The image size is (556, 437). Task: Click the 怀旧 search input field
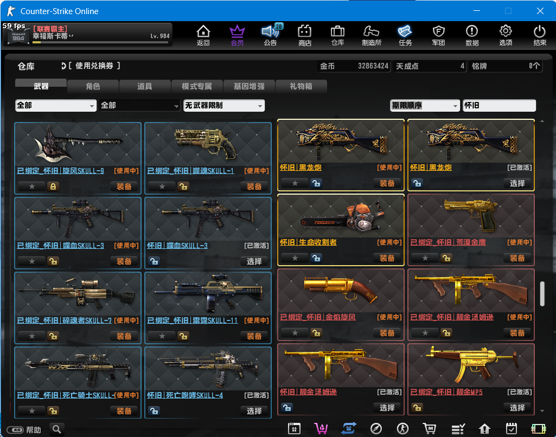499,105
